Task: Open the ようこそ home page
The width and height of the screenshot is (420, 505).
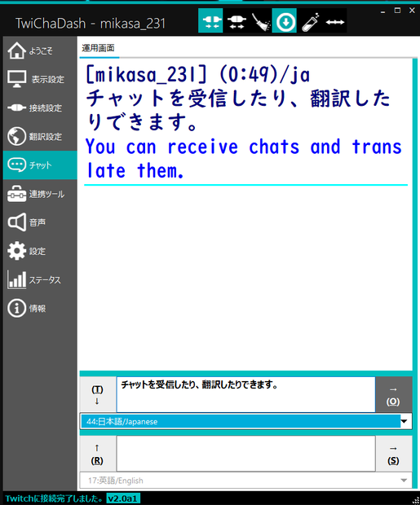Action: pos(40,50)
